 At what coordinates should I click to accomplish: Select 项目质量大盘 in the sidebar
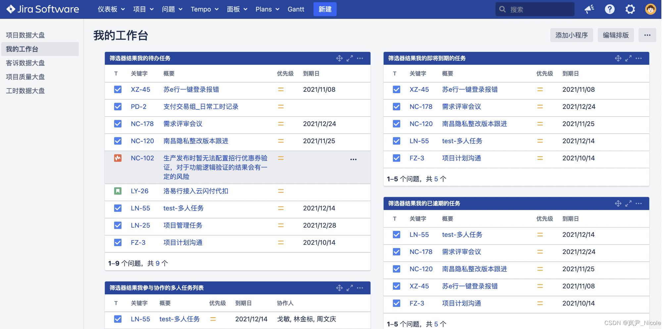40,77
